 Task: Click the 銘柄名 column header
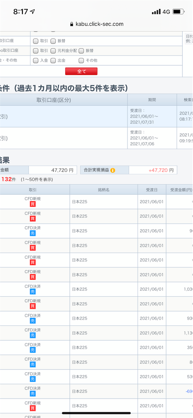click(104, 189)
